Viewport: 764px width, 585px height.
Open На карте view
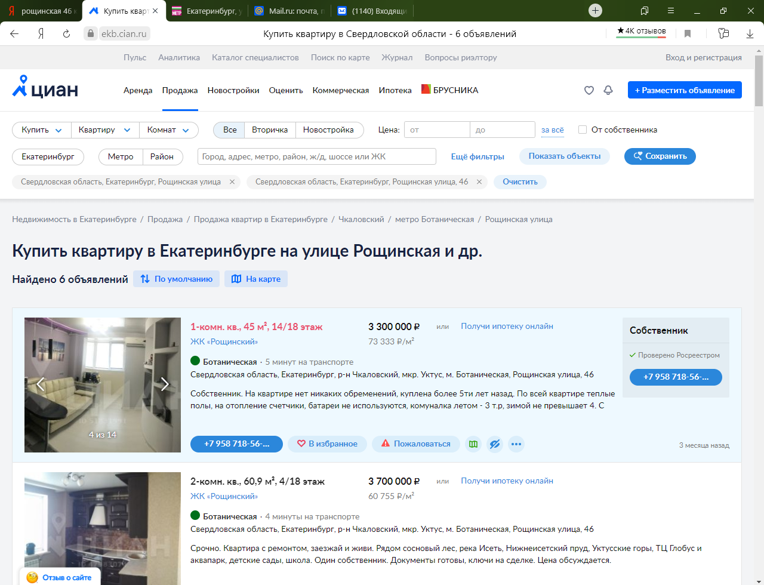pyautogui.click(x=256, y=279)
